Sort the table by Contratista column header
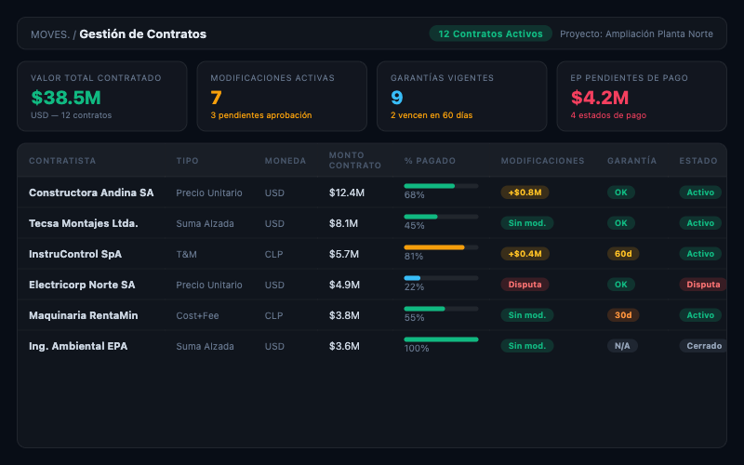The height and width of the screenshot is (465, 744). [x=62, y=161]
